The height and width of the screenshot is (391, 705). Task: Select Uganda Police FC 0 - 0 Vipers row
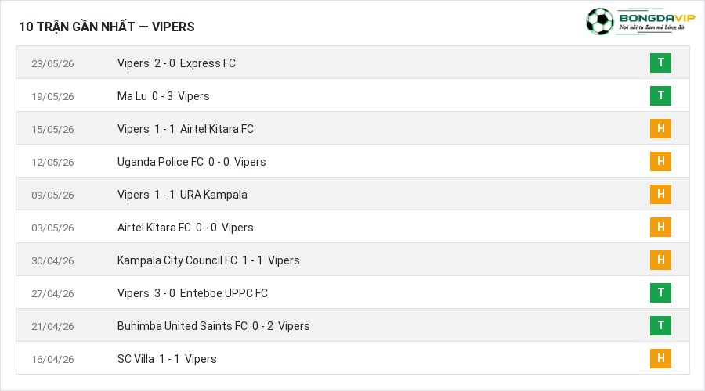pos(352,161)
